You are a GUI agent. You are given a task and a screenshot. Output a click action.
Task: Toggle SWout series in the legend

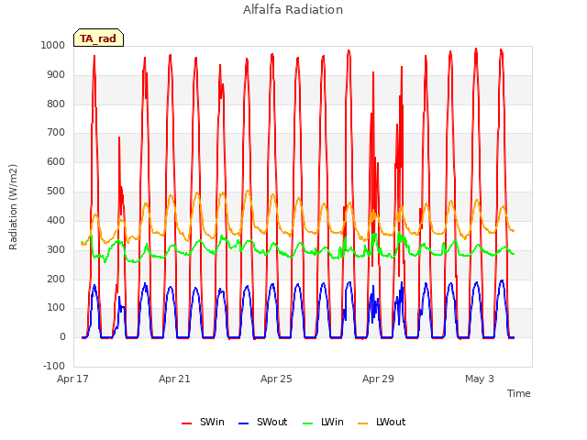(x=263, y=422)
